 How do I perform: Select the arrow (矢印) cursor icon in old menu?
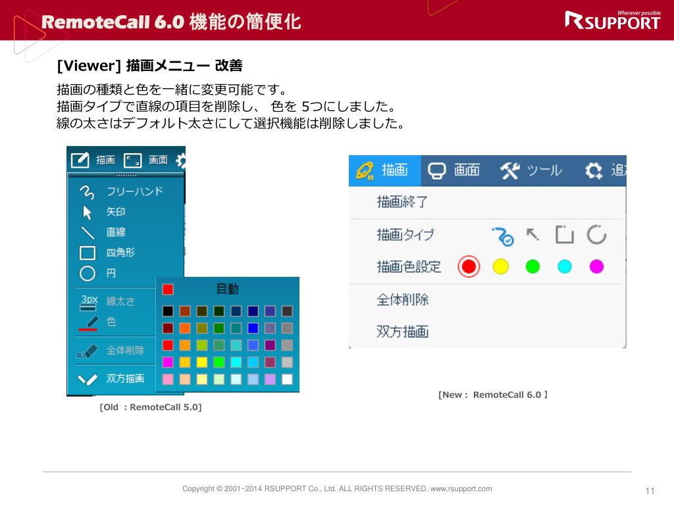click(x=87, y=212)
